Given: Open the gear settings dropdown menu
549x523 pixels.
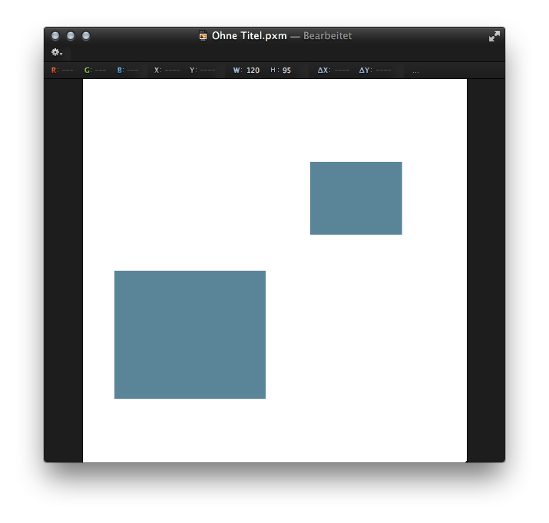Looking at the screenshot, I should (57, 52).
